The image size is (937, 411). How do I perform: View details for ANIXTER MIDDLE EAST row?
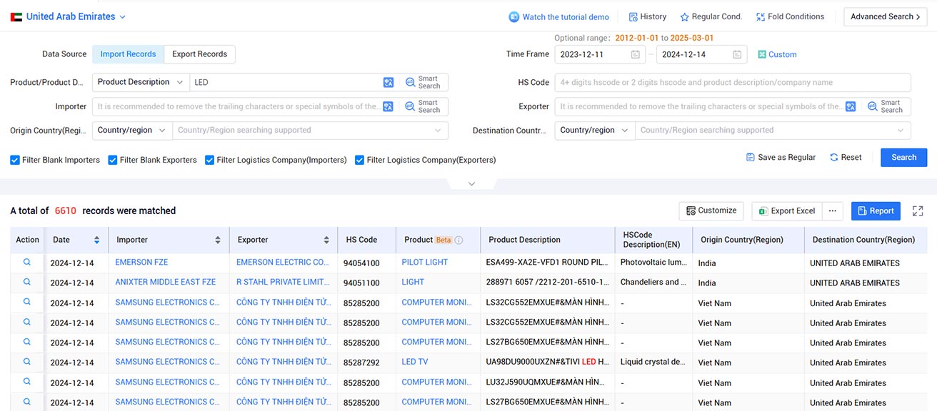coord(27,283)
